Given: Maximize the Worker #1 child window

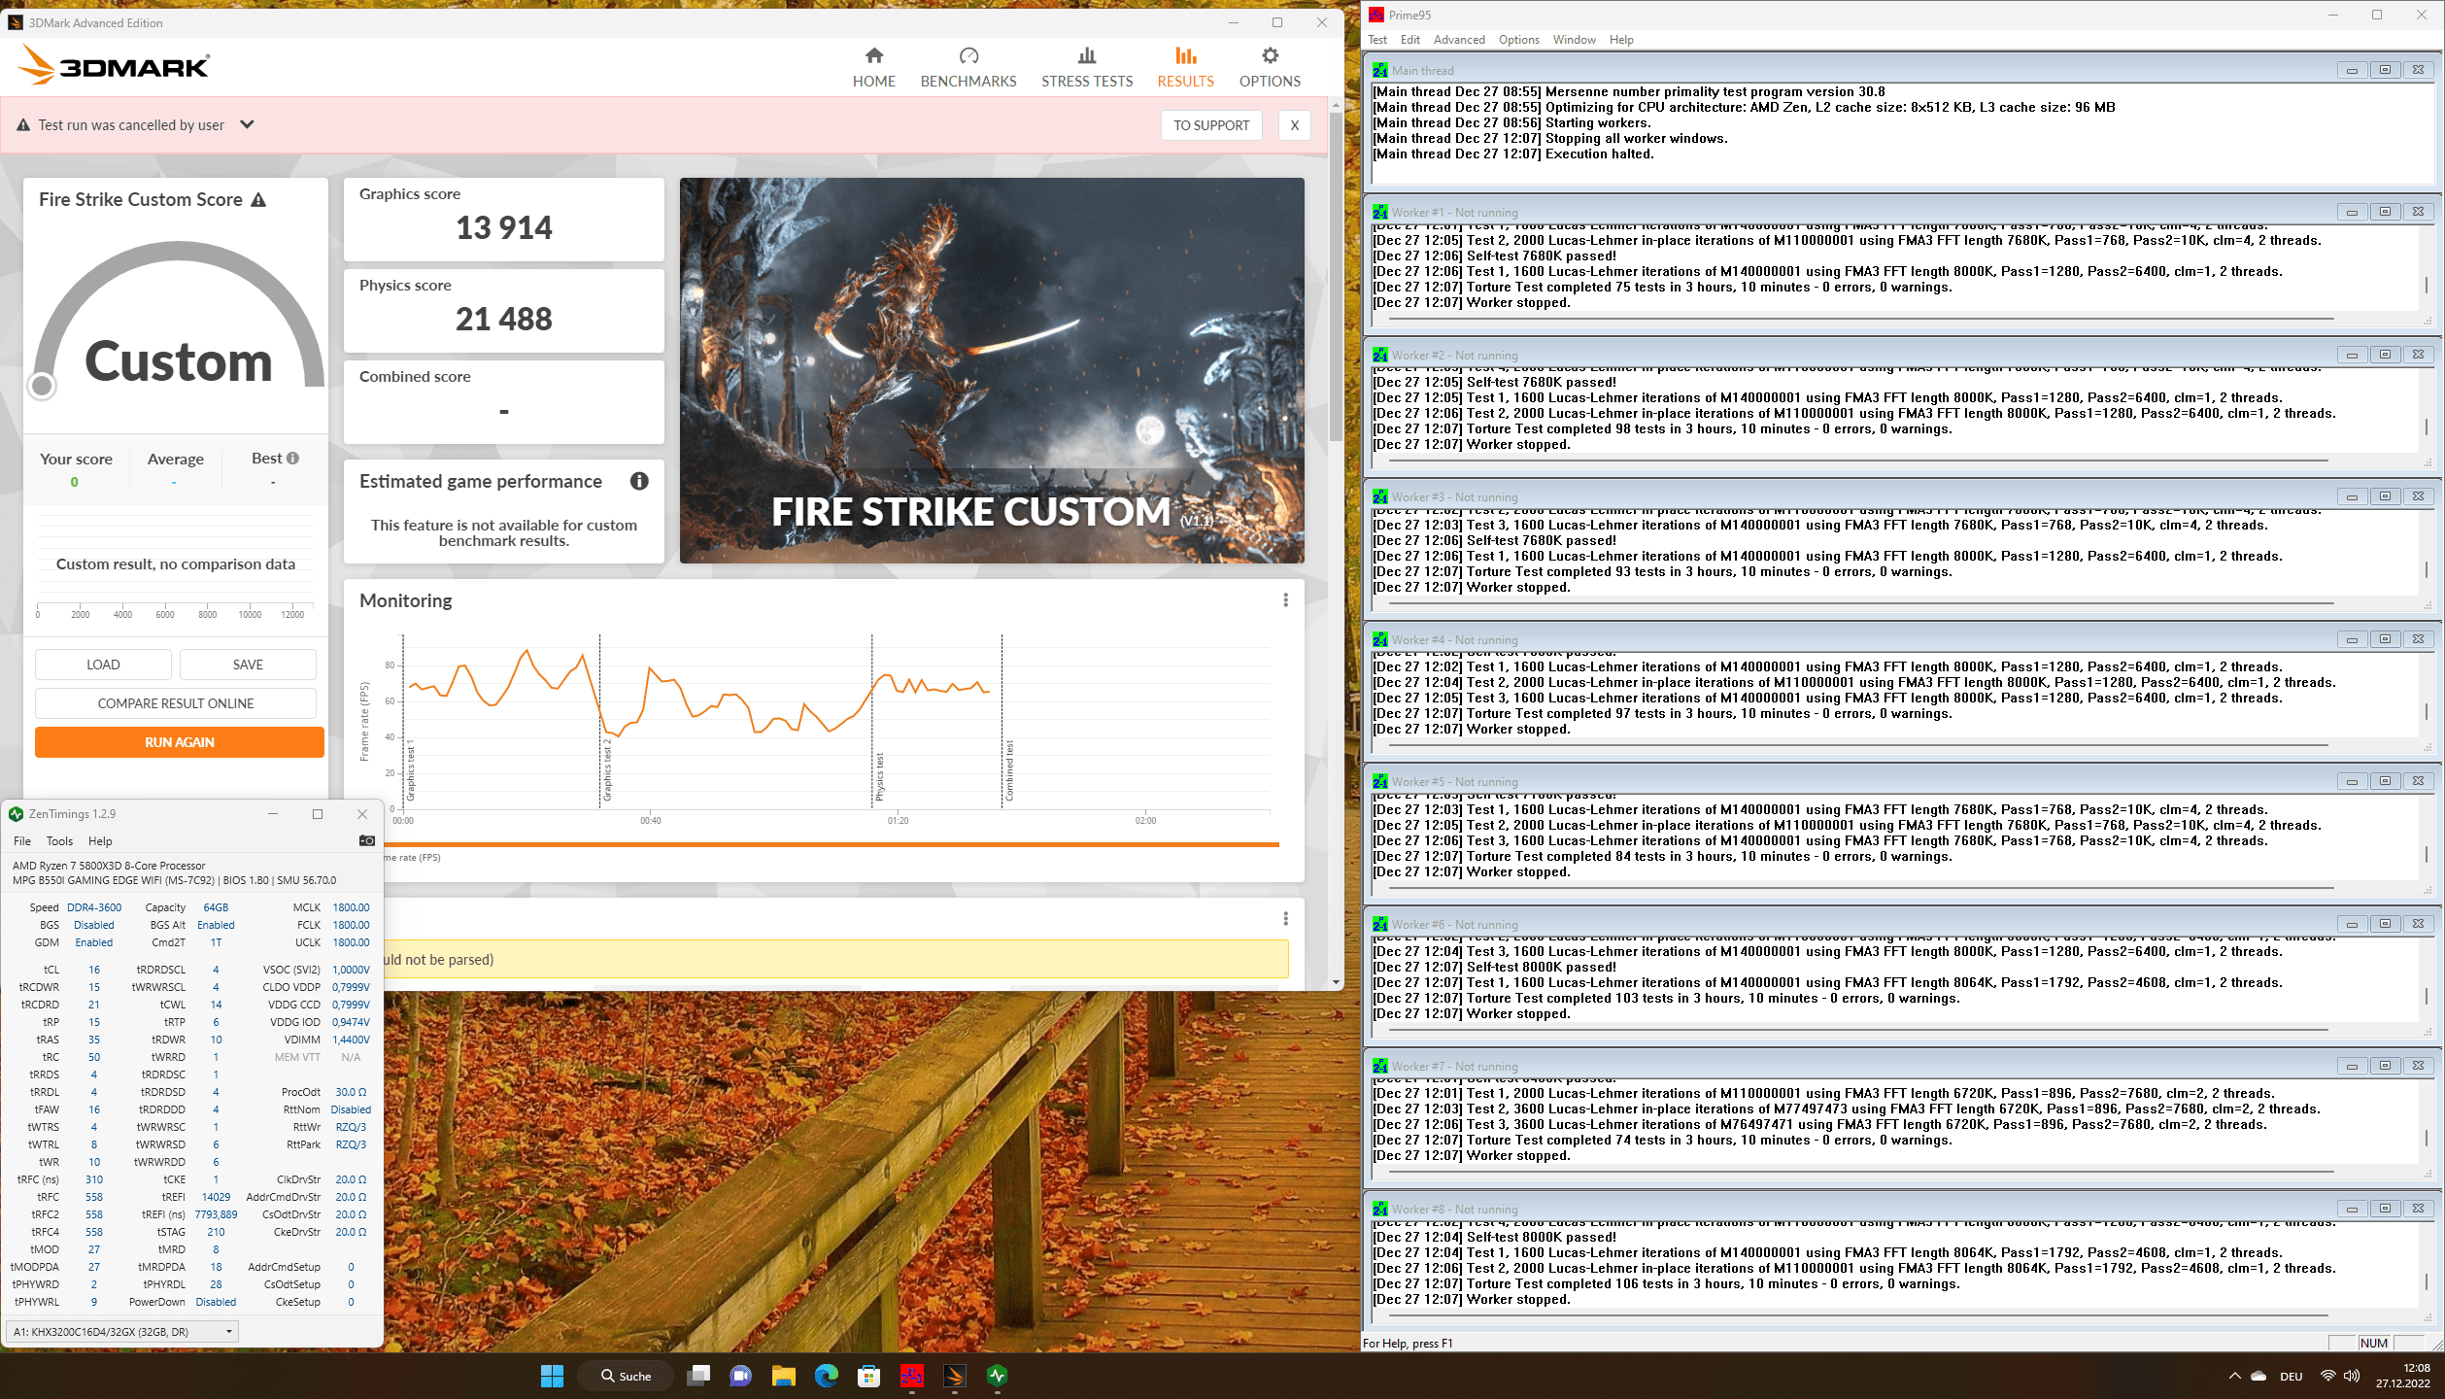Looking at the screenshot, I should (2385, 212).
